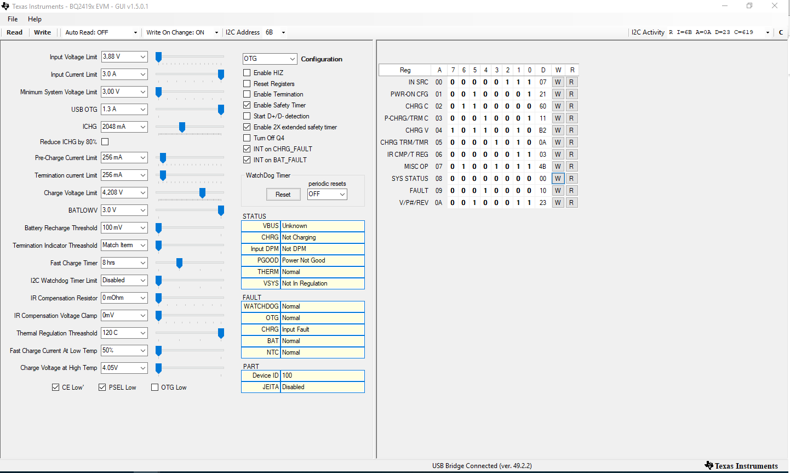Uncheck the CE Low' checkbox
Screen dimensions: 790x473
click(55, 387)
